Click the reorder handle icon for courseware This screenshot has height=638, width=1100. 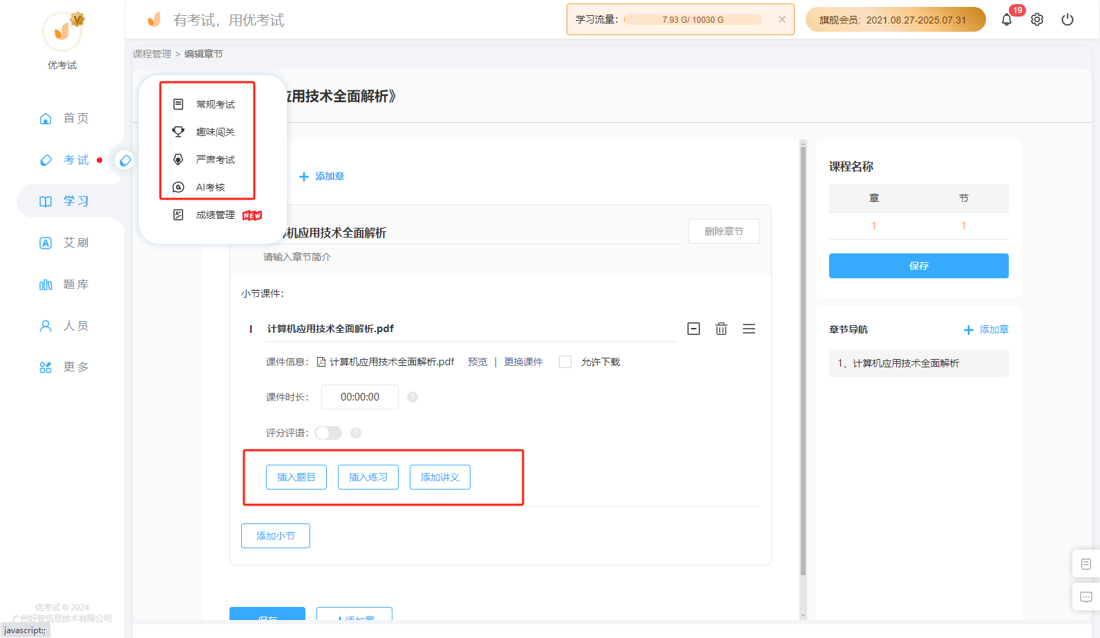(749, 329)
